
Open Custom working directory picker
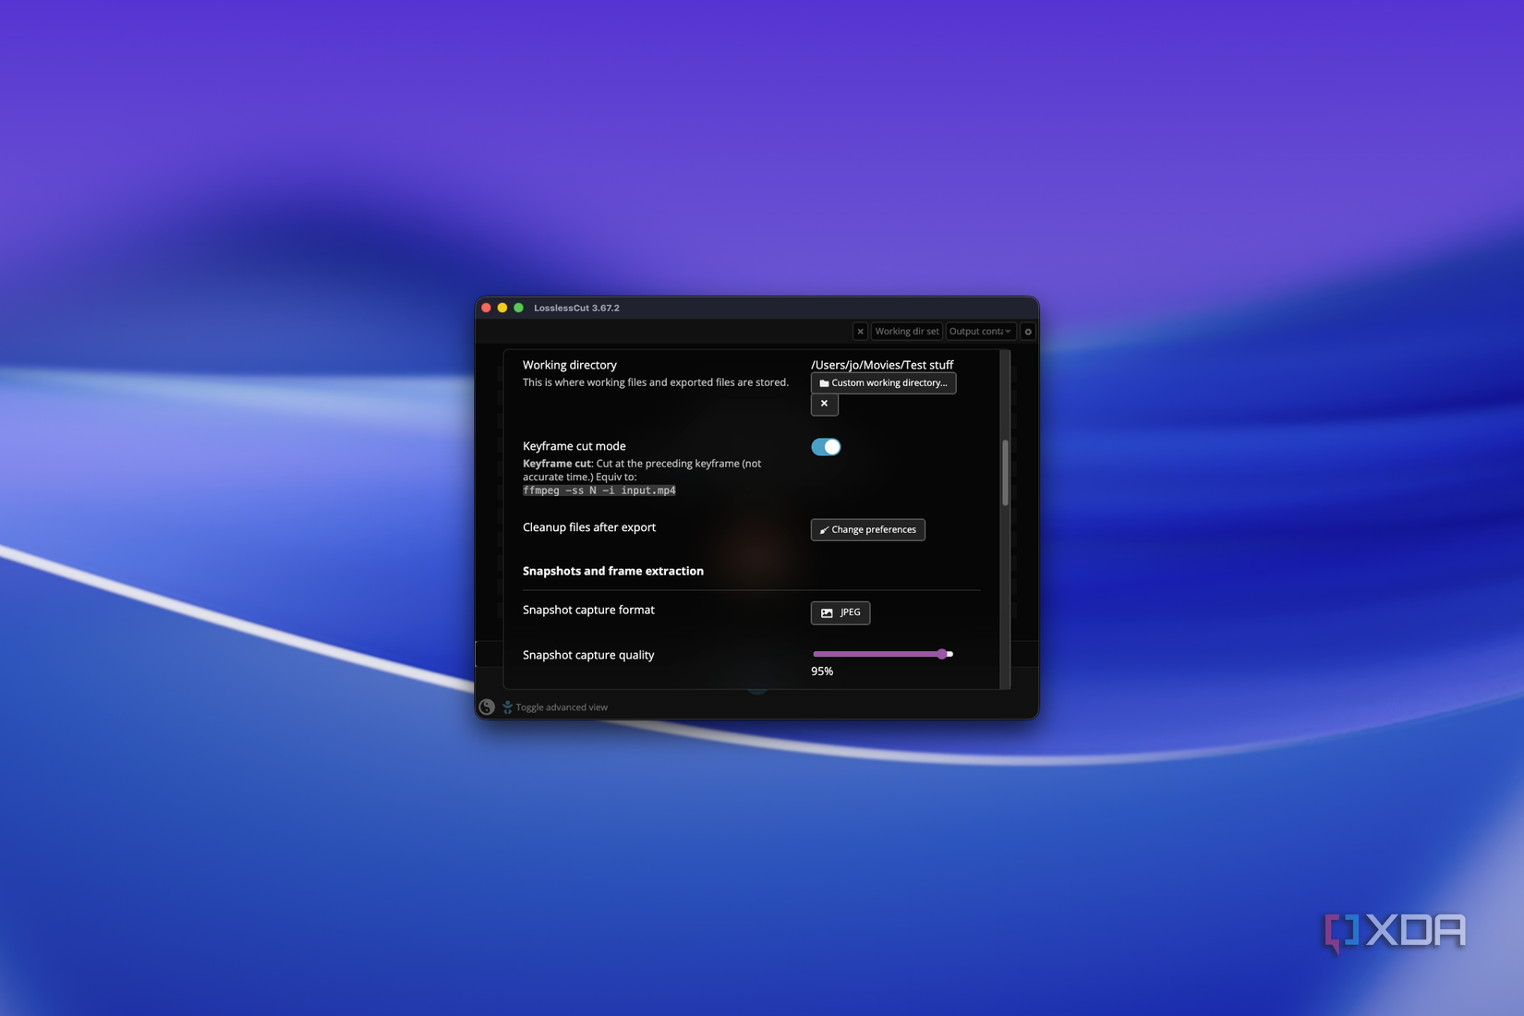pos(883,382)
